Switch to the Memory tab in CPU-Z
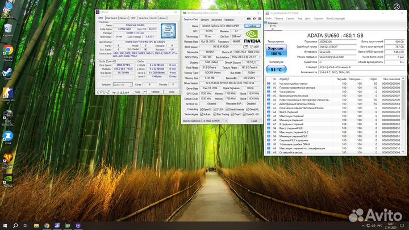409x230 pixels. coord(124,18)
